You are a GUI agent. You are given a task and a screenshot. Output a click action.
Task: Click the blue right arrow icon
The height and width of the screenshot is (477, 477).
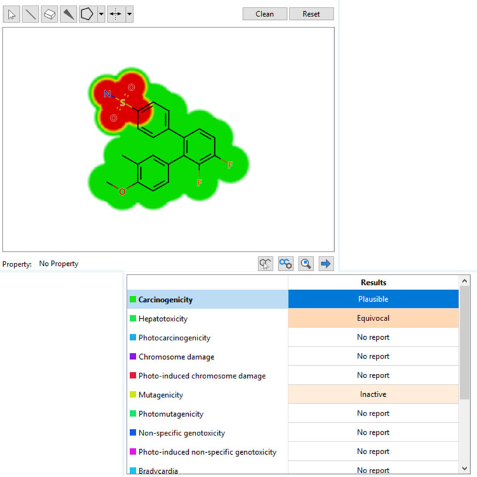click(326, 263)
